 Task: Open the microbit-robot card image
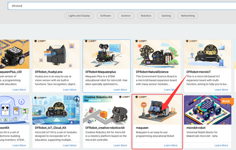[x=208, y=110]
